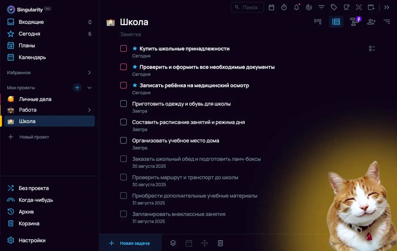
Task: Open notifications bell icon
Action: pyautogui.click(x=297, y=7)
